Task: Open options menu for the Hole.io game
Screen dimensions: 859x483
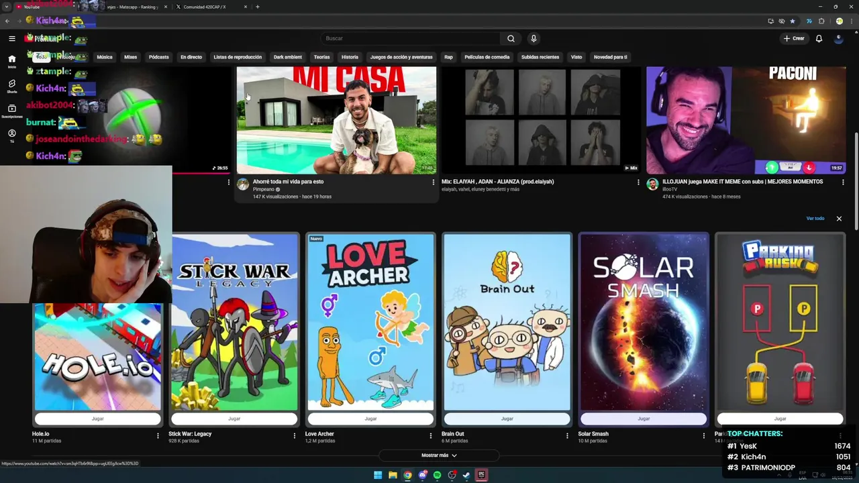Action: tap(158, 435)
